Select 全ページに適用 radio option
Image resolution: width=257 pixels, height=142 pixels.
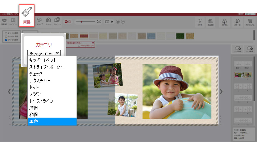(6, 33)
